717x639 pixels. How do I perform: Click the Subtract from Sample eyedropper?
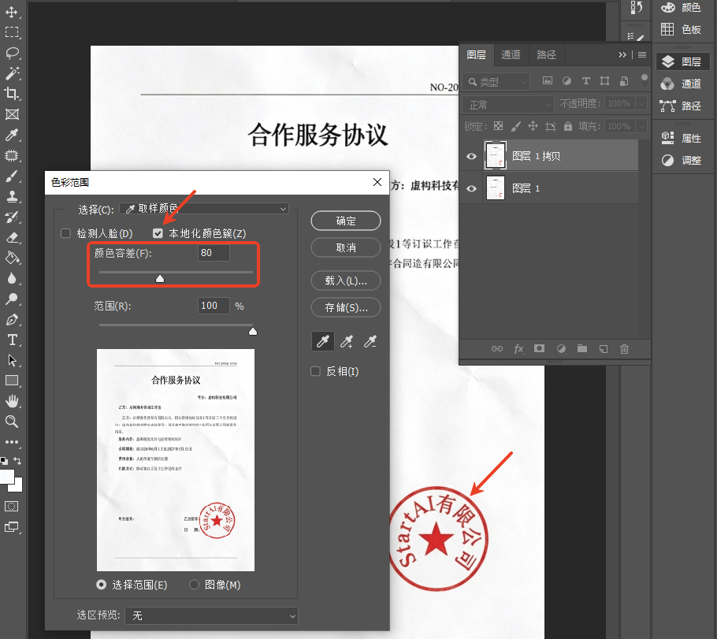tap(370, 341)
